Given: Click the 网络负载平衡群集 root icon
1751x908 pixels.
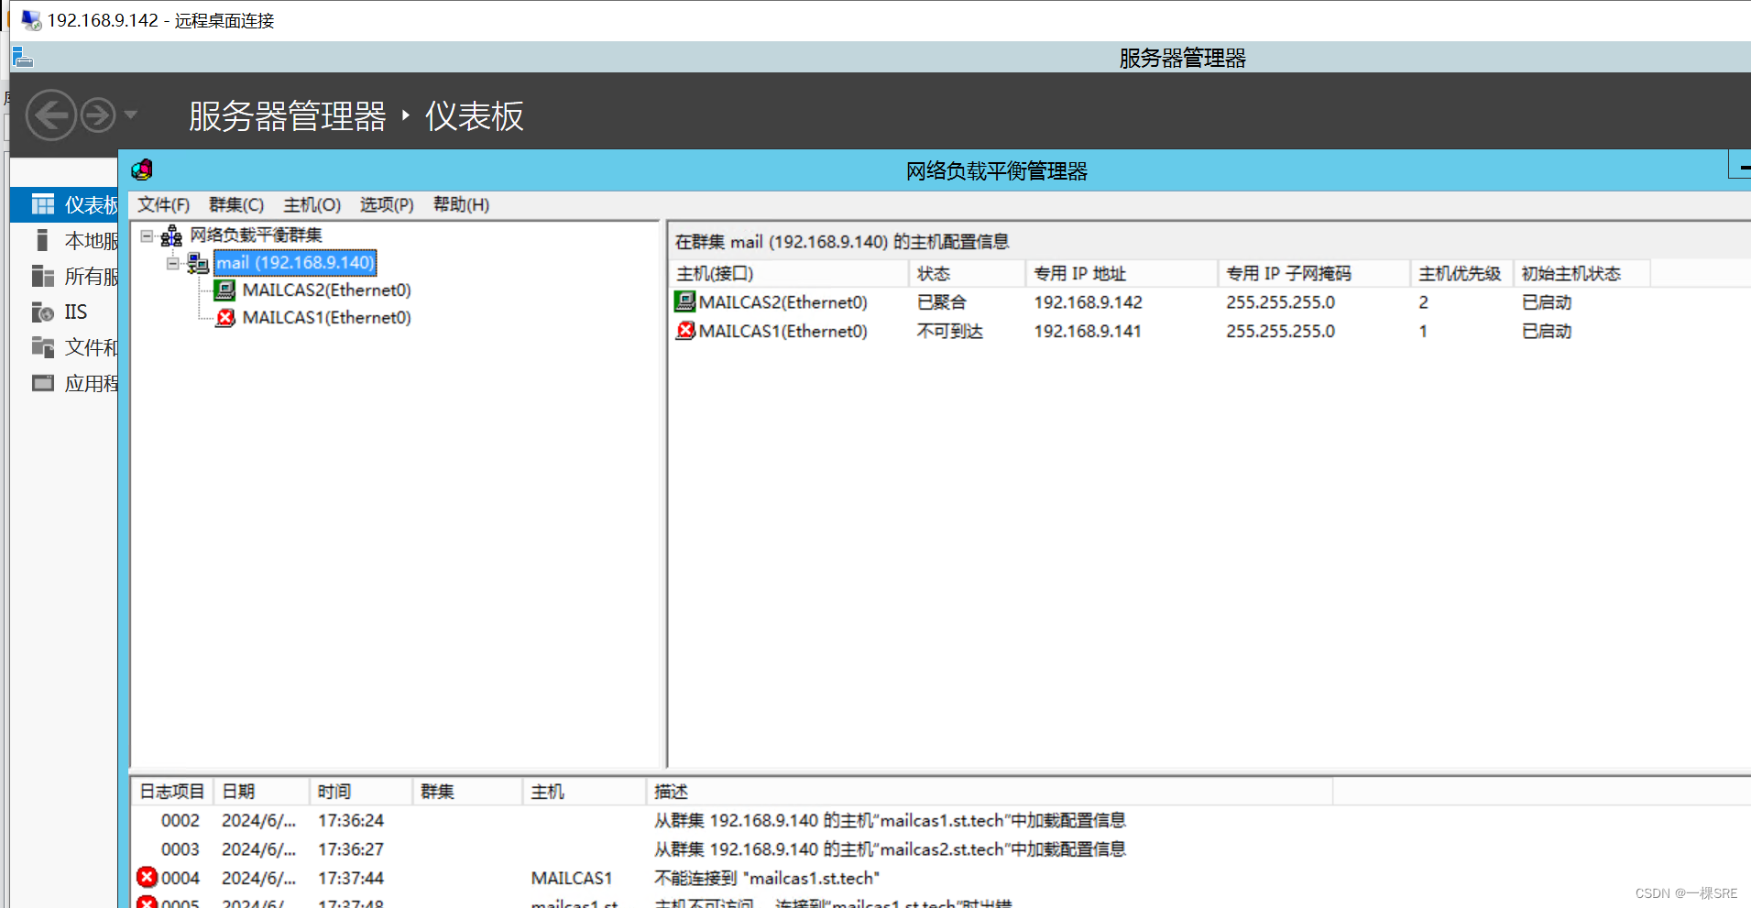Looking at the screenshot, I should point(171,235).
